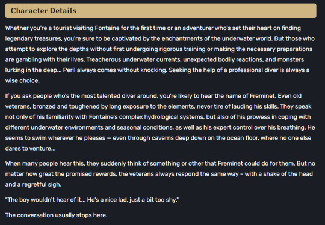
Task: Click the sentence 'Peril always comes without knocking'
Action: coord(115,70)
